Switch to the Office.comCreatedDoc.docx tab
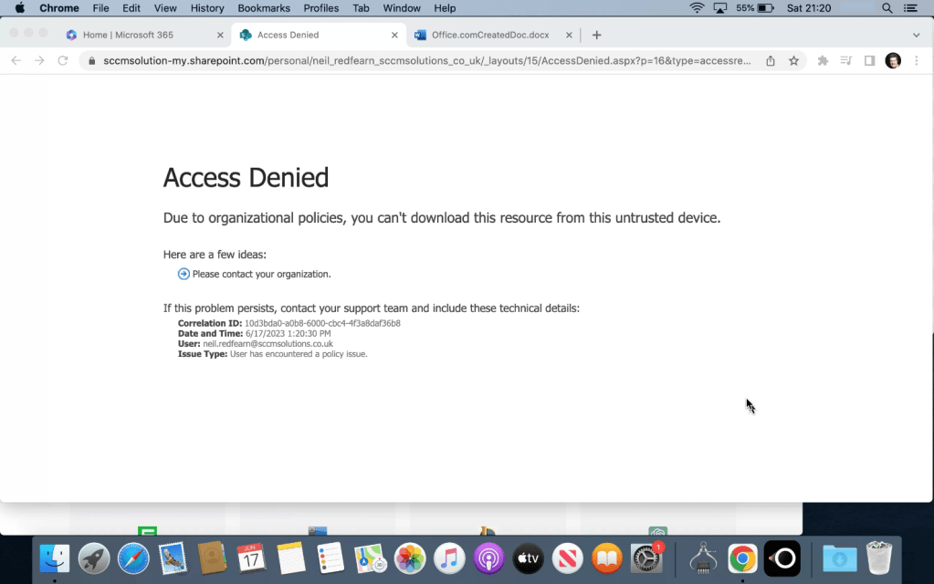The width and height of the screenshot is (934, 584). (489, 36)
